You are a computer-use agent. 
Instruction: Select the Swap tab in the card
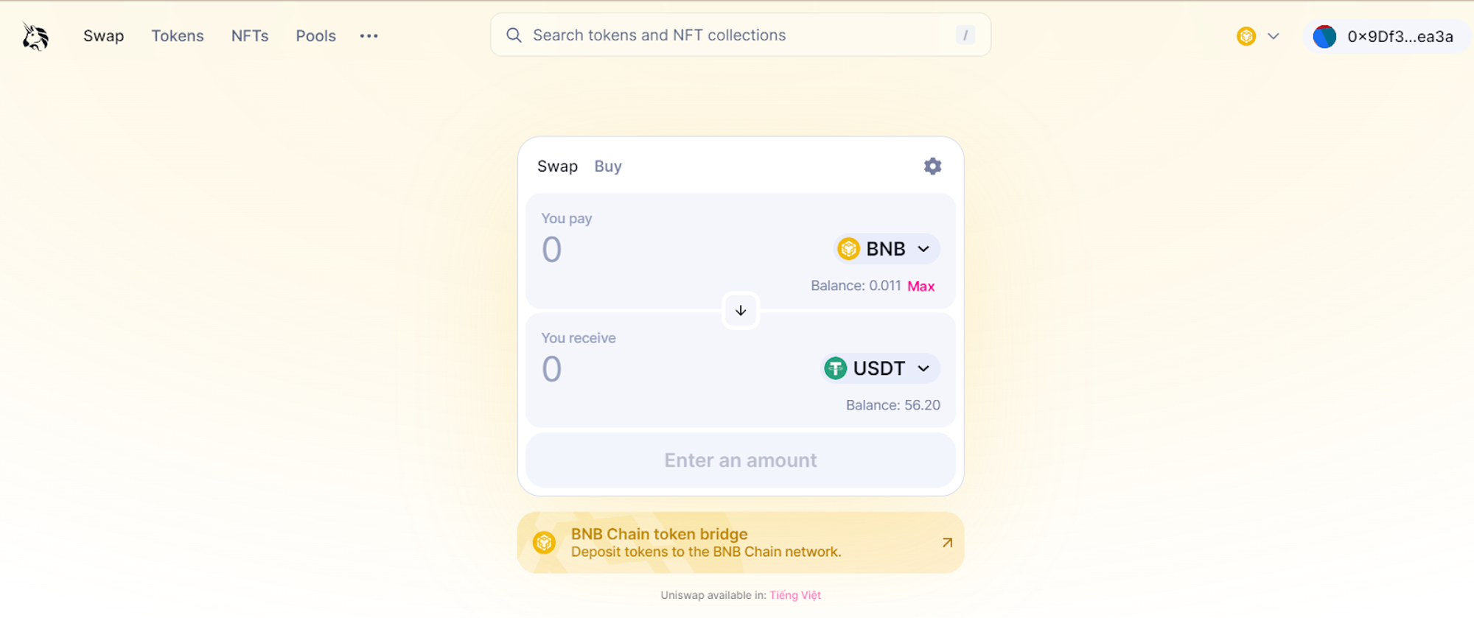point(557,166)
